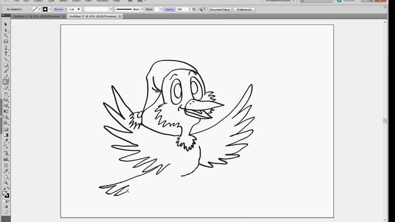The height and width of the screenshot is (222, 395).
Task: Open the variable width profile dropdown
Action: click(110, 9)
